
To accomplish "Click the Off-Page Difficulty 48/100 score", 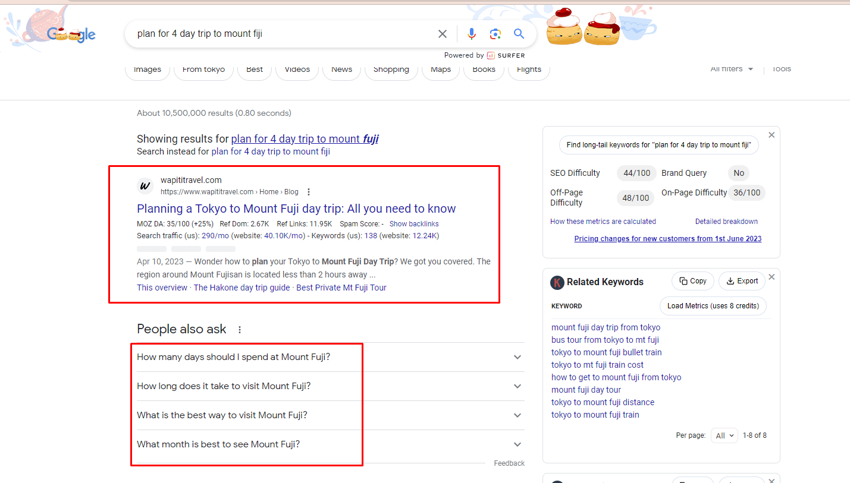I will click(636, 197).
